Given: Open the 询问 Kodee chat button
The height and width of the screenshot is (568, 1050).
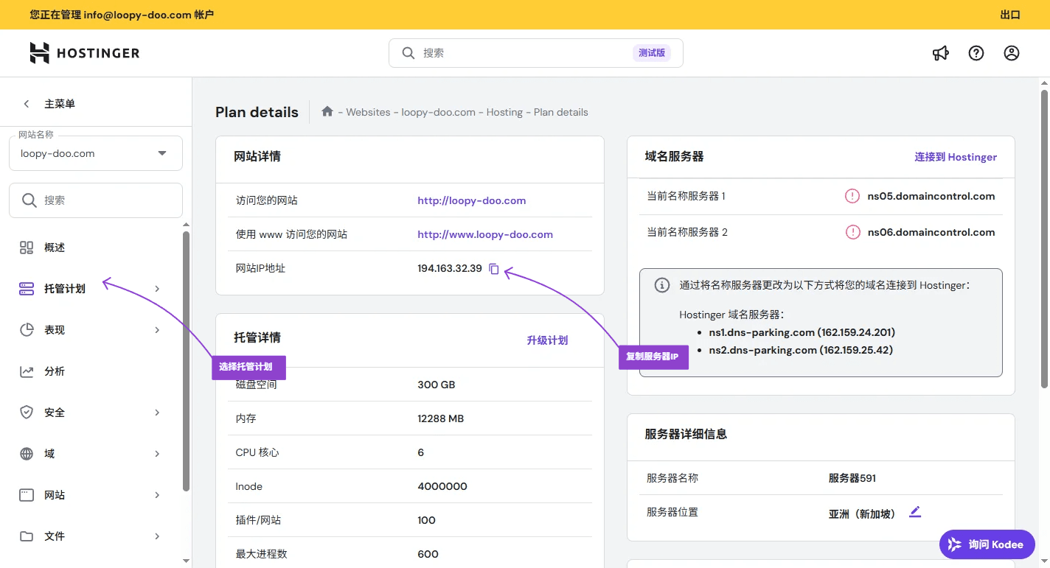Looking at the screenshot, I should point(987,544).
